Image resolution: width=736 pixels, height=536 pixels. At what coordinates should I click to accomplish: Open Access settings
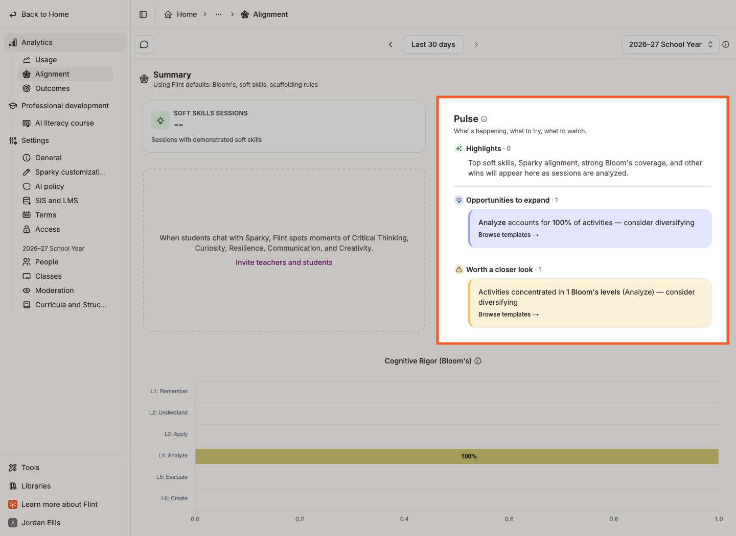(65, 229)
